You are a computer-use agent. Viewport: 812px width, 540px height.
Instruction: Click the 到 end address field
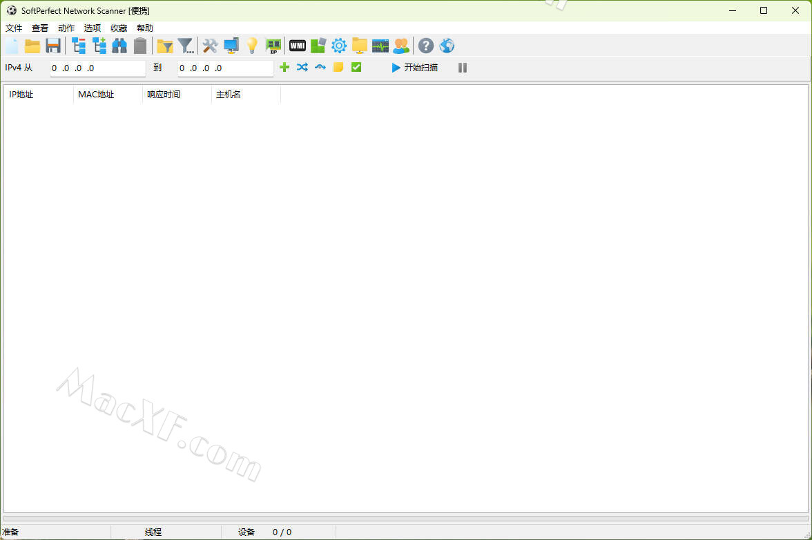pyautogui.click(x=226, y=68)
